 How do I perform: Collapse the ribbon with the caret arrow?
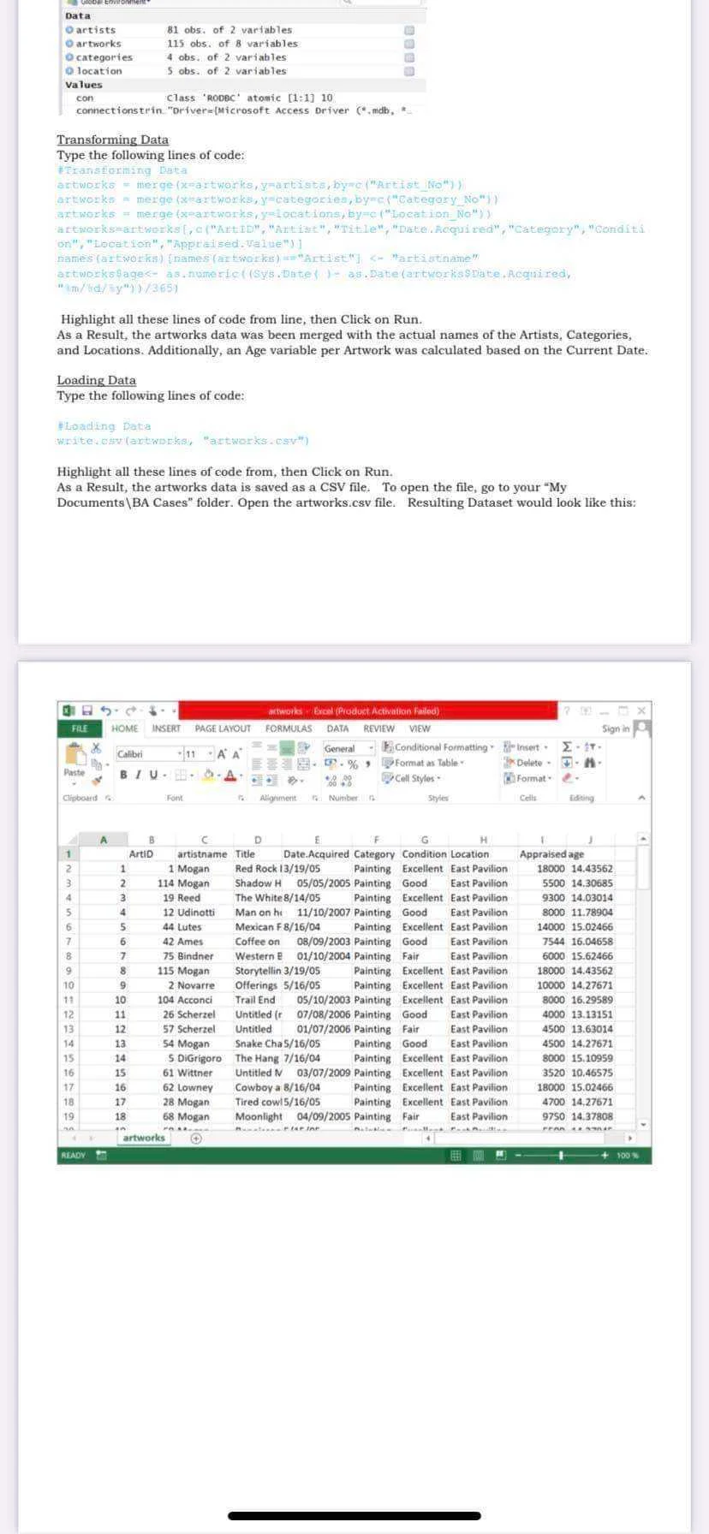pyautogui.click(x=640, y=798)
